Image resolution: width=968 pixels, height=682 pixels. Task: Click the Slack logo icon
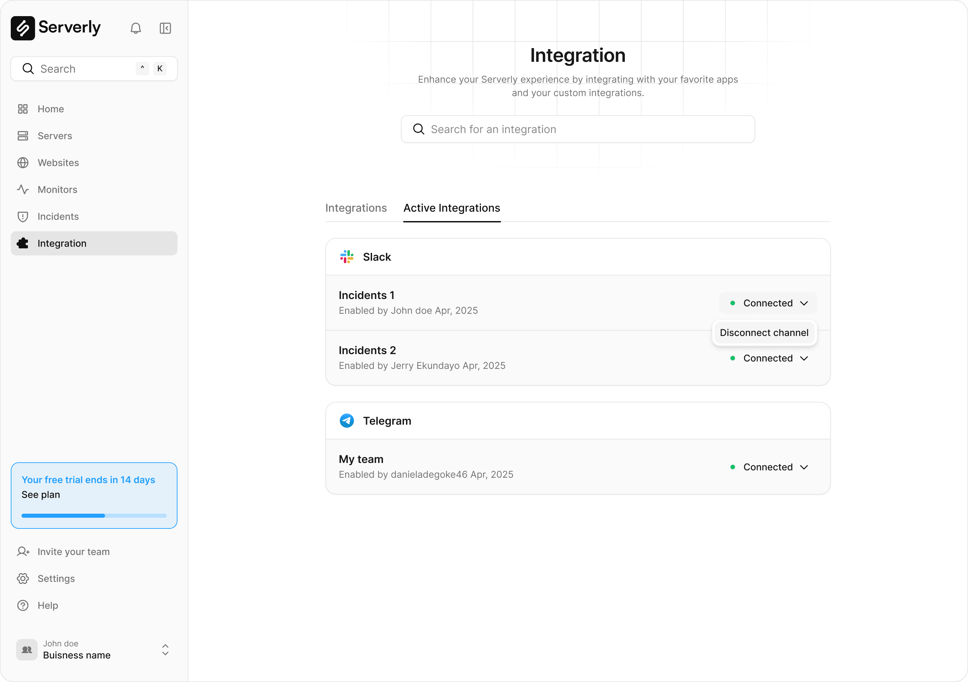pyautogui.click(x=347, y=257)
